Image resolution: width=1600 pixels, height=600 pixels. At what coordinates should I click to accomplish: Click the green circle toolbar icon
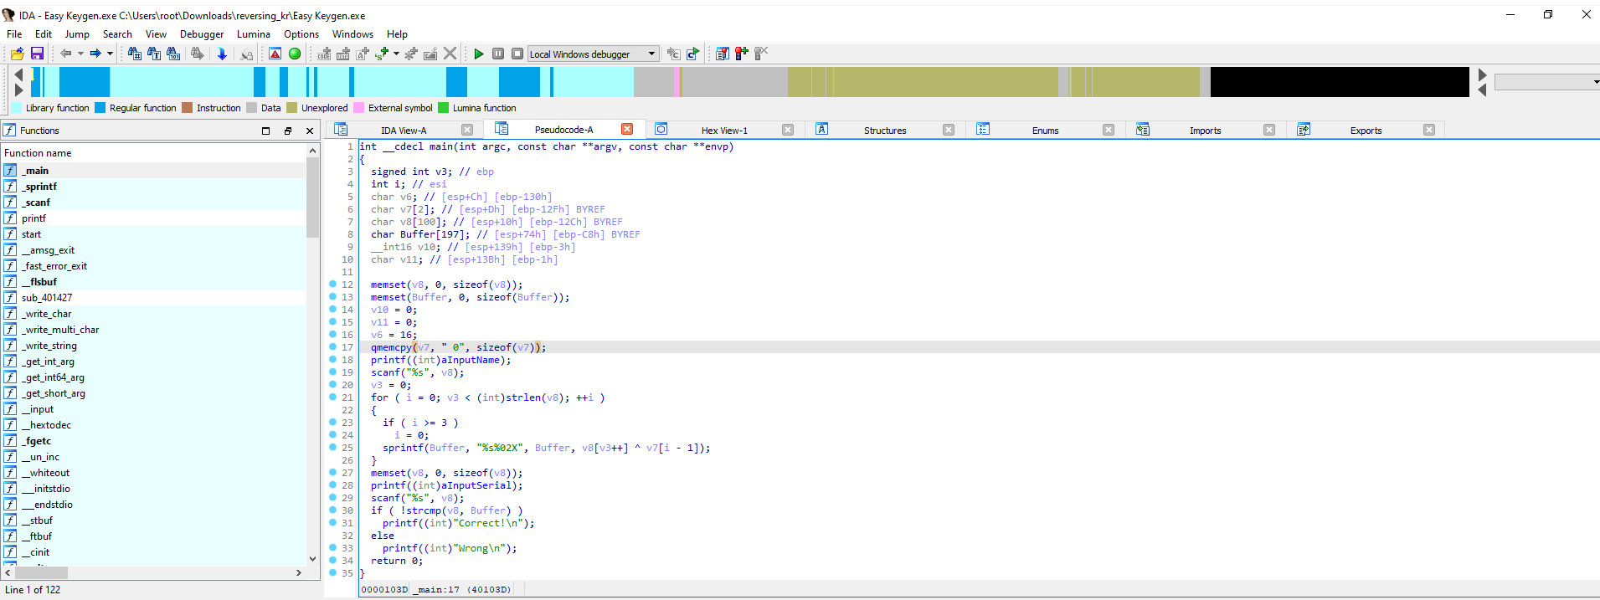click(295, 54)
